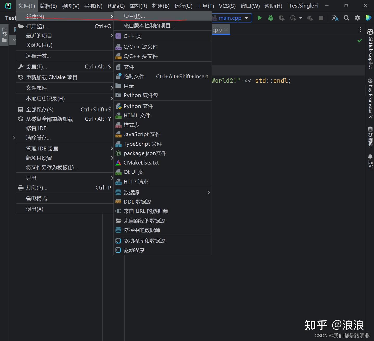Select package.json文件 item
Image resolution: width=374 pixels, height=341 pixels.
pos(163,153)
